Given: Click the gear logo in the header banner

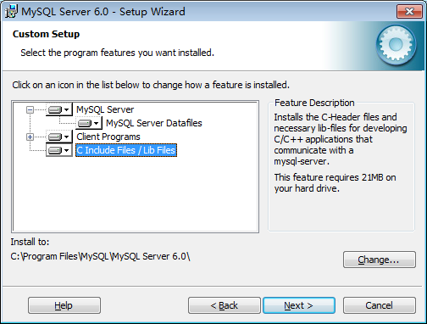Looking at the screenshot, I should tap(396, 44).
